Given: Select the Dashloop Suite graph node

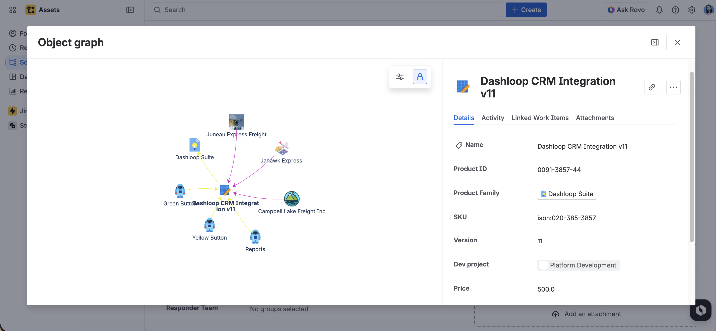Looking at the screenshot, I should (194, 145).
